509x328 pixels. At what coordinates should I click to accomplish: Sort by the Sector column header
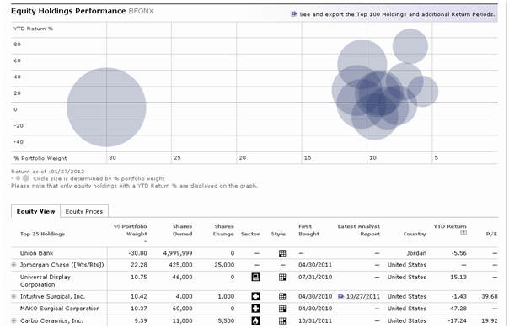coord(250,234)
